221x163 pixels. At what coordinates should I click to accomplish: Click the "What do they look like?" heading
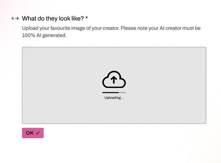point(55,18)
